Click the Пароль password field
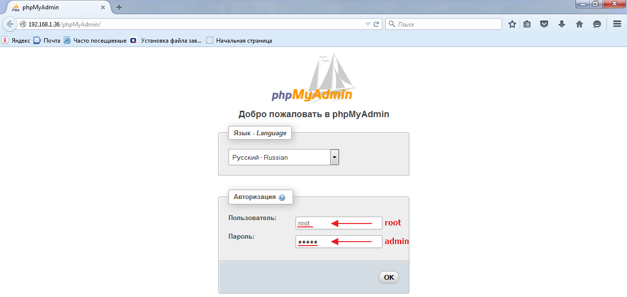 click(x=339, y=242)
